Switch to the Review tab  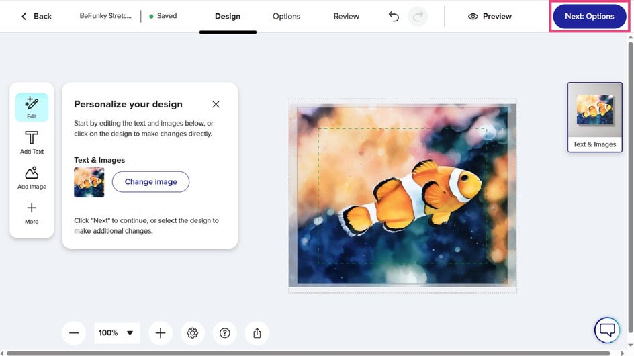[x=346, y=16]
